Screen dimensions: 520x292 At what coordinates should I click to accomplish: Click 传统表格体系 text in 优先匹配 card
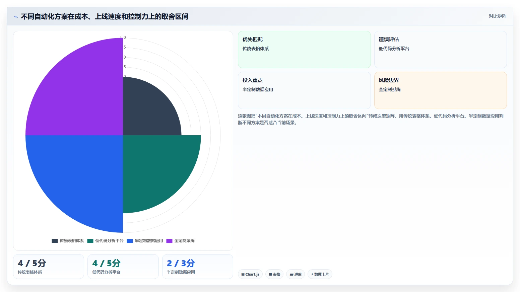click(x=256, y=49)
